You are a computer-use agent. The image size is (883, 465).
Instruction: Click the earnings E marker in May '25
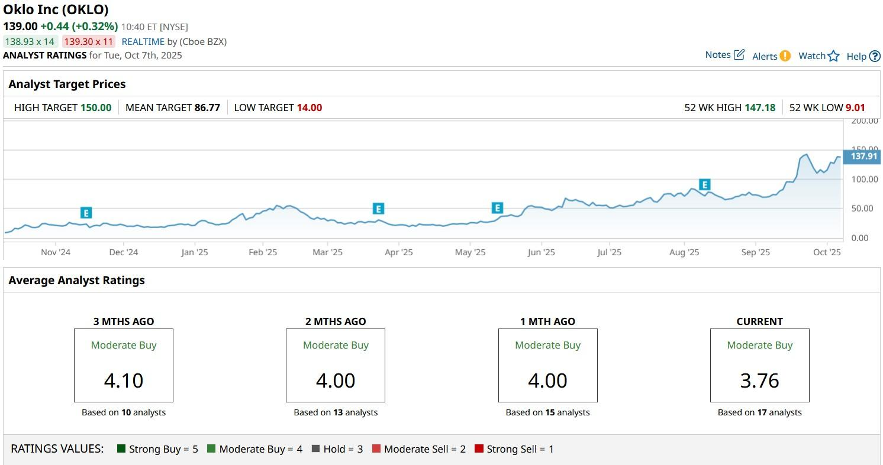click(x=497, y=208)
